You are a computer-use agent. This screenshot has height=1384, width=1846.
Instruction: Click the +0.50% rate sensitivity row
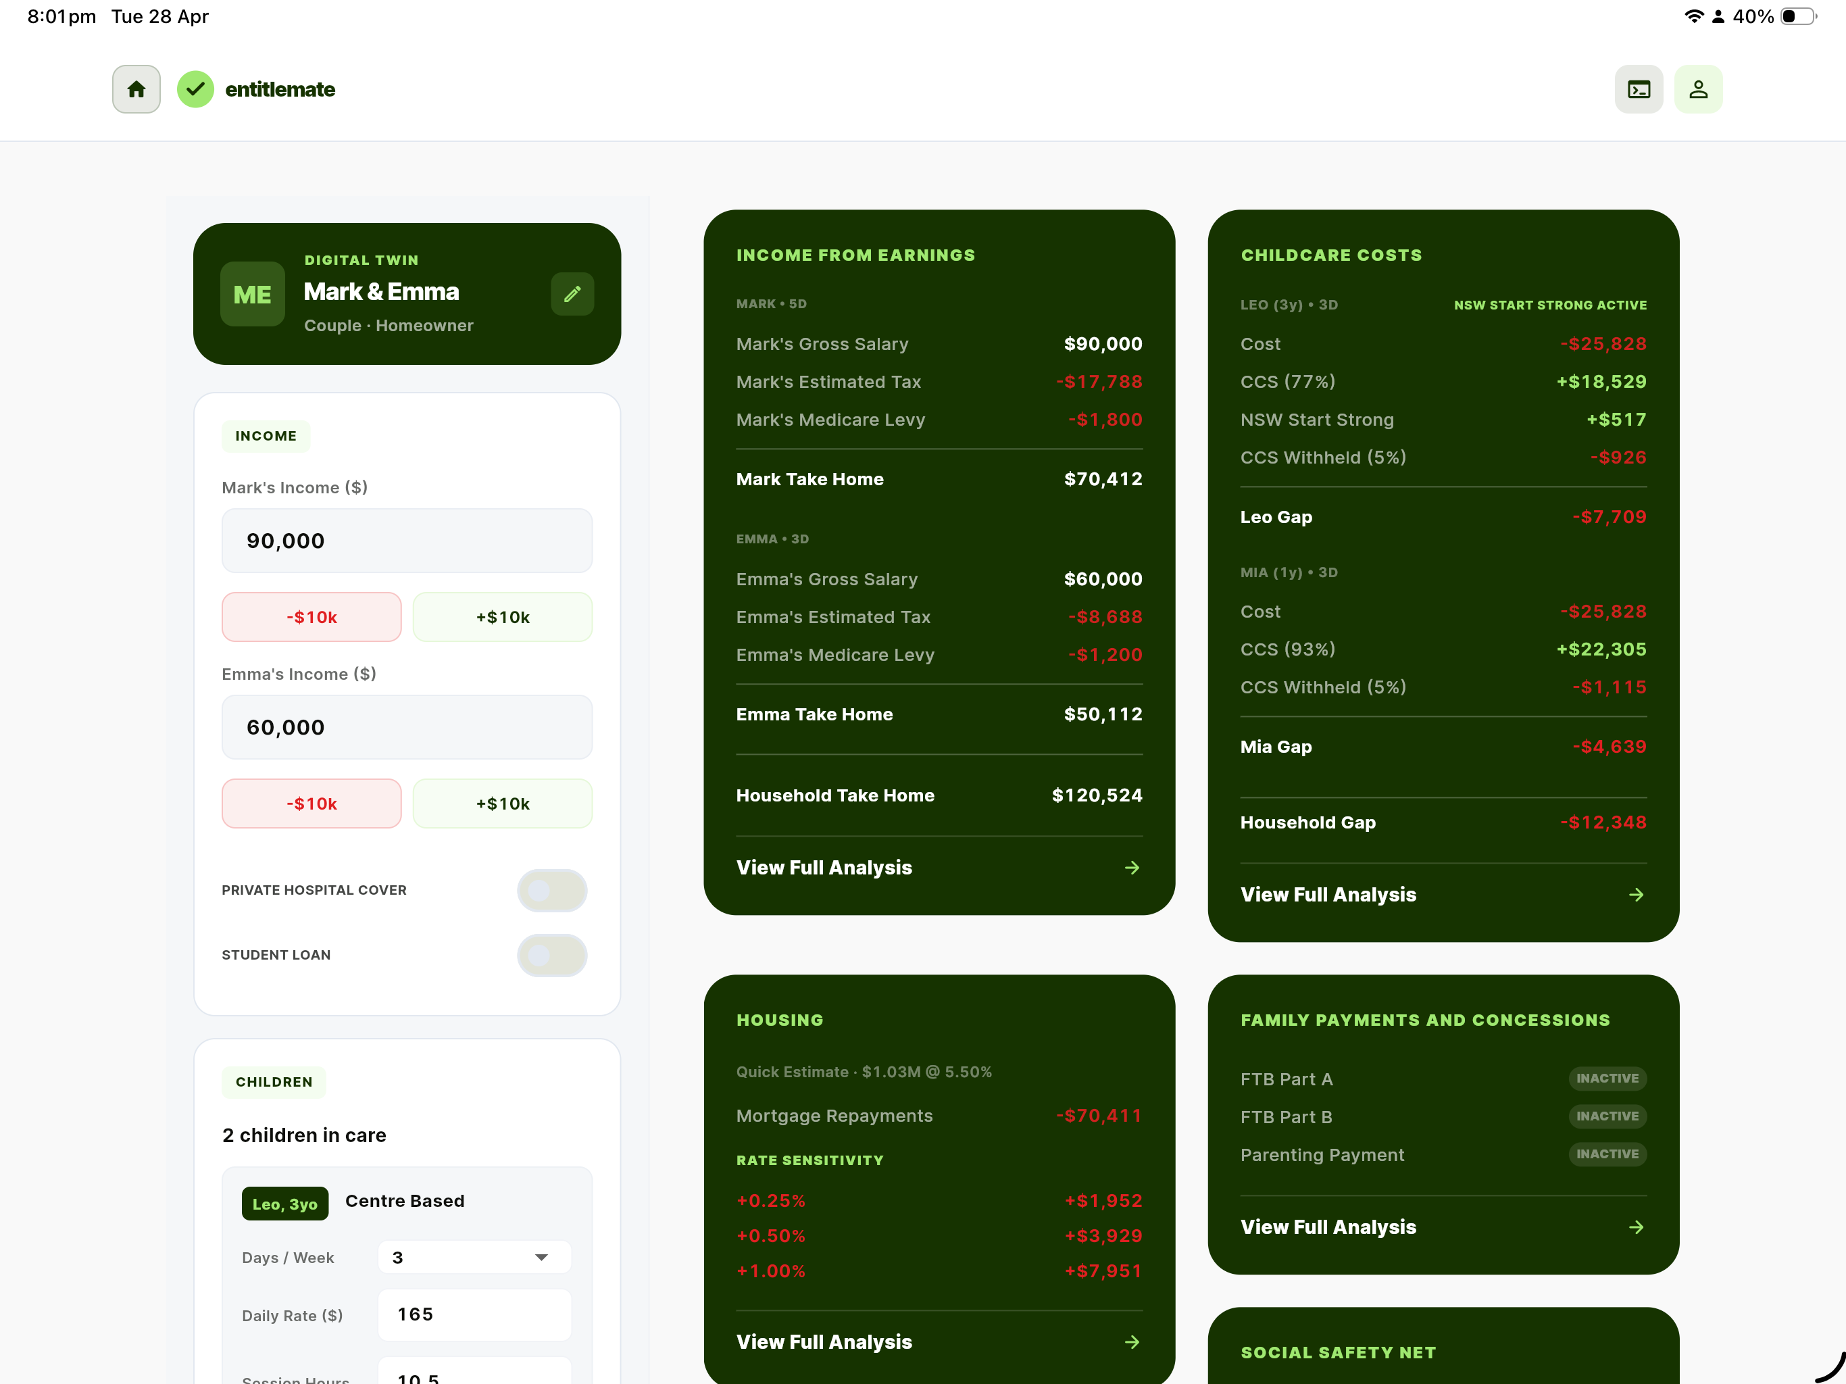(939, 1236)
